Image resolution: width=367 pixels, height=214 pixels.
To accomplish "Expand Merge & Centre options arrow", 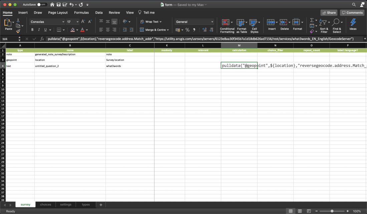I will tap(168, 30).
